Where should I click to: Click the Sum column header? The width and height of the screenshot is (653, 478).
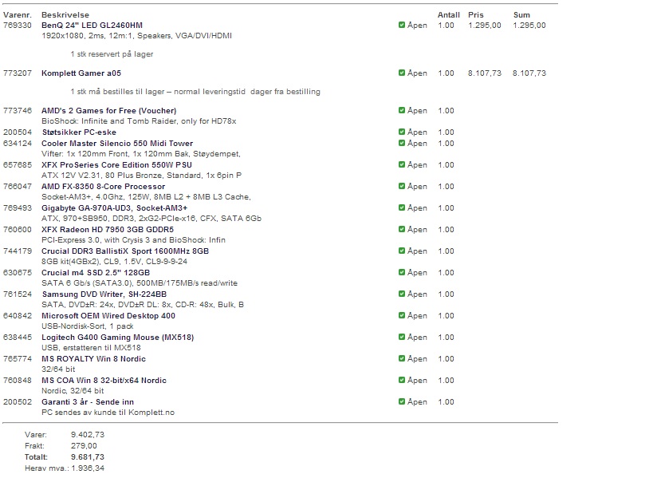click(521, 14)
